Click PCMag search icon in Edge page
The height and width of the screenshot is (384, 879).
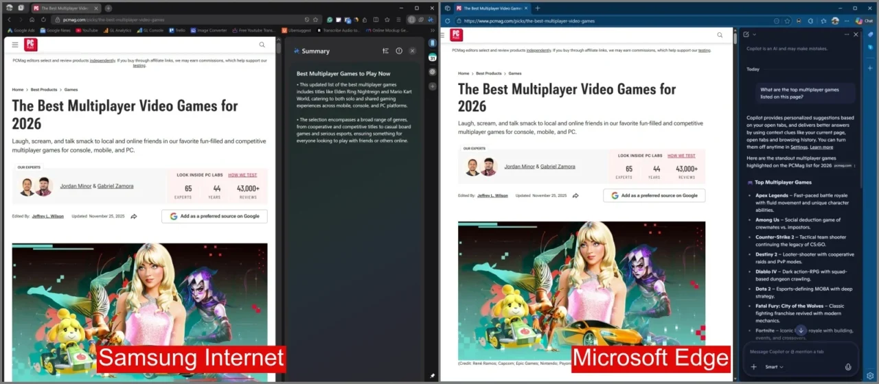[720, 35]
